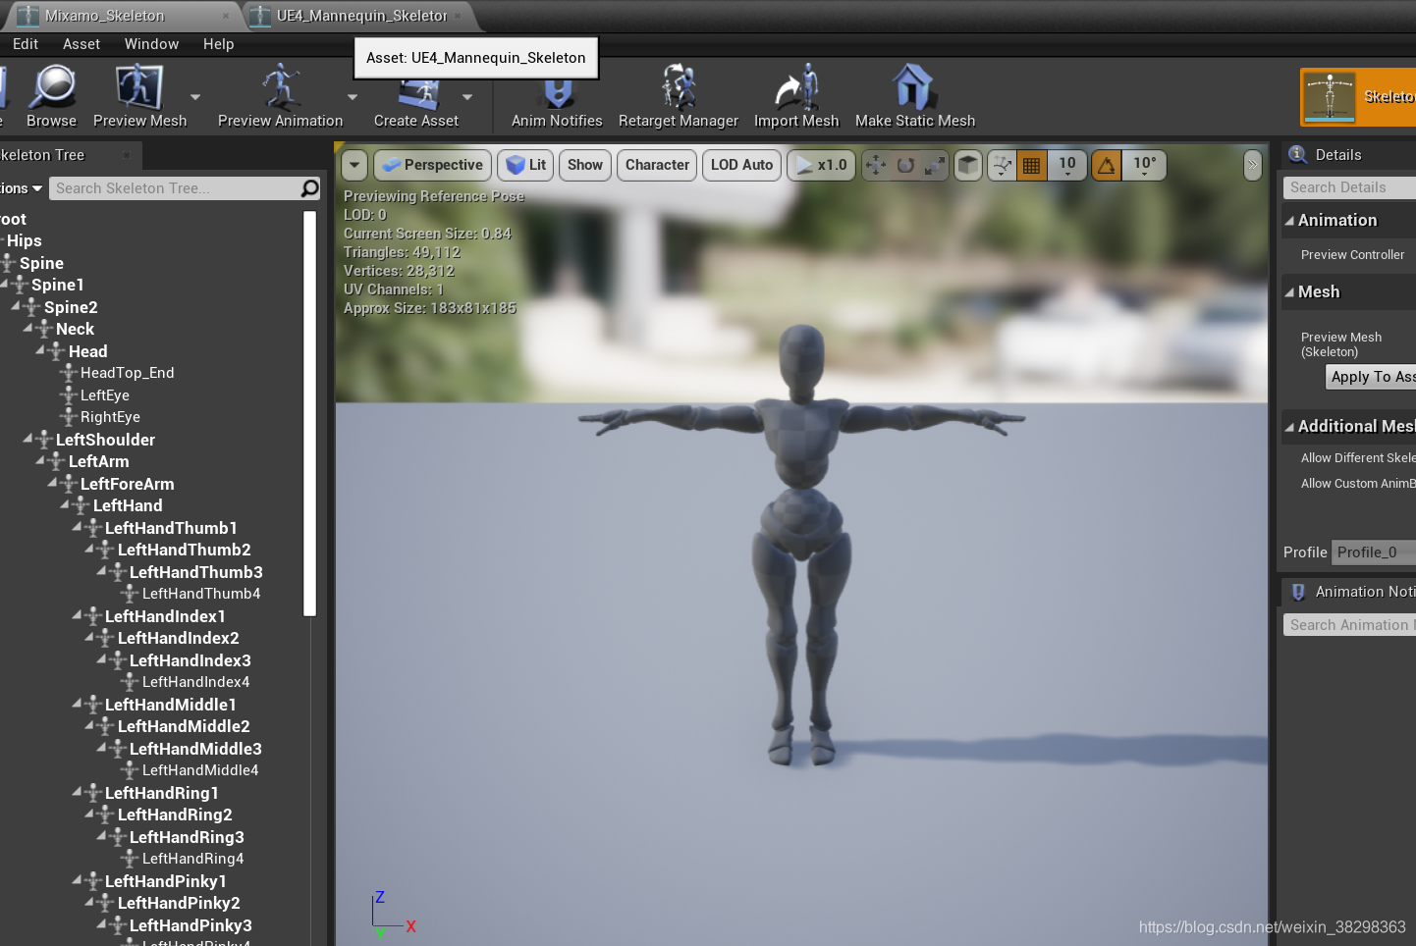Select the LeftShoulder bone
The height and width of the screenshot is (946, 1416).
(105, 440)
